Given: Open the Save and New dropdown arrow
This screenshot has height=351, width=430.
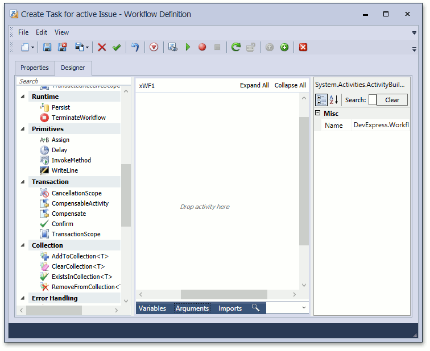Looking at the screenshot, I should coord(87,48).
